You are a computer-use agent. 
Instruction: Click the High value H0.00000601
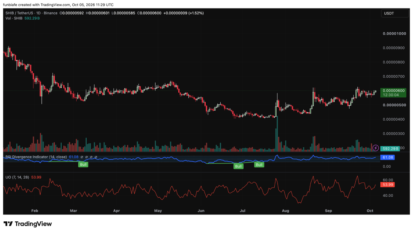(98, 13)
